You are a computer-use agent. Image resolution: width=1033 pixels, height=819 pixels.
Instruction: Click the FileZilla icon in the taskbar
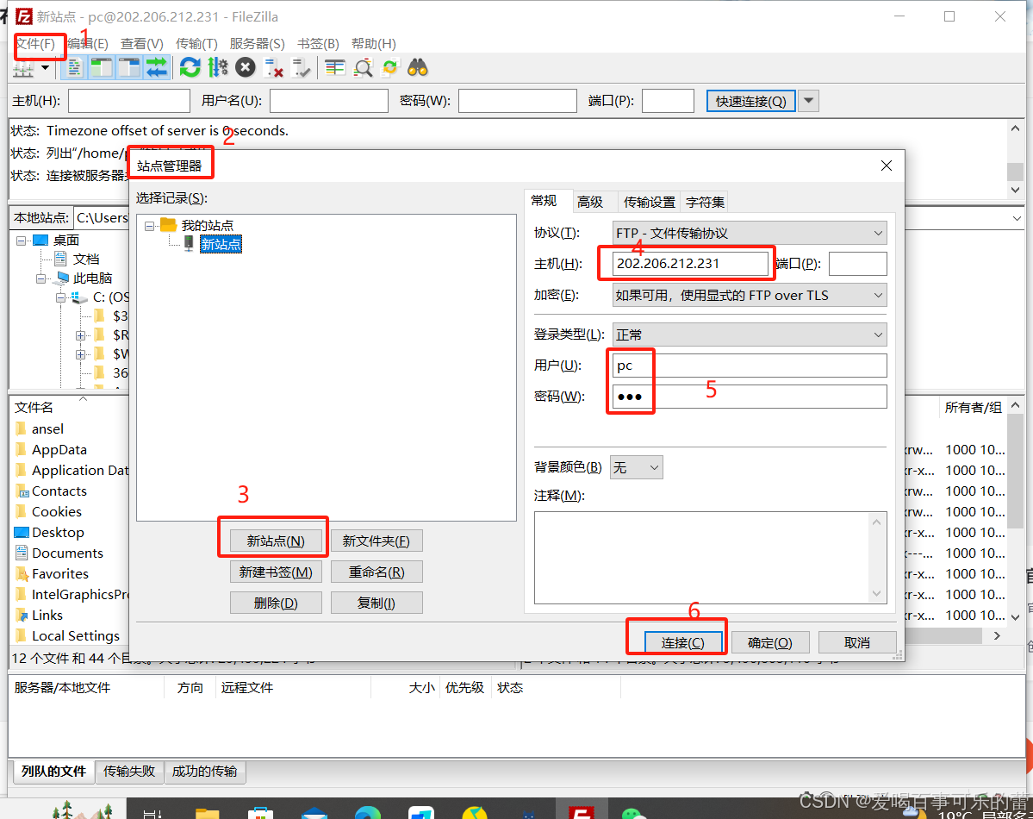pyautogui.click(x=581, y=811)
